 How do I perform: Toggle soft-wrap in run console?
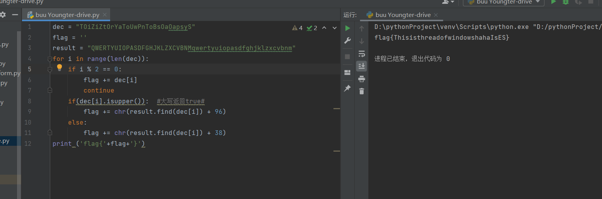pyautogui.click(x=362, y=54)
